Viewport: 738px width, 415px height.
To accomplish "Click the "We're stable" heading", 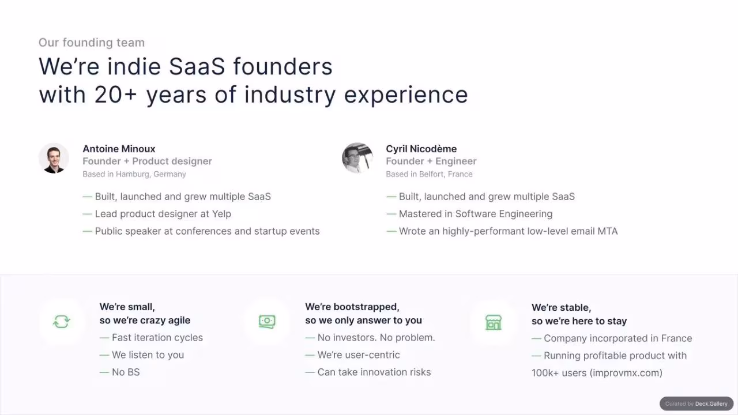I will click(561, 308).
